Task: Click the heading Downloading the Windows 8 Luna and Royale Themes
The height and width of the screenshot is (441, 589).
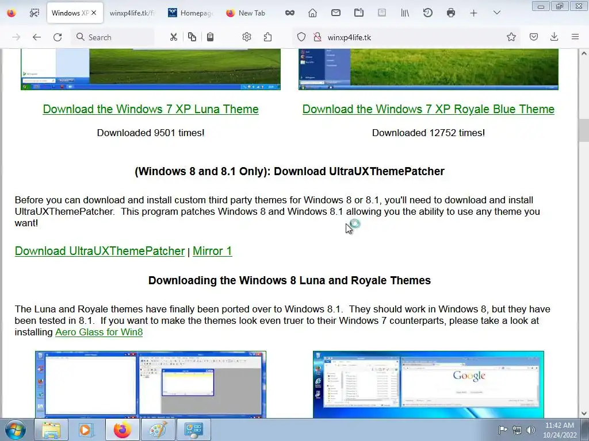Action: pyautogui.click(x=289, y=280)
